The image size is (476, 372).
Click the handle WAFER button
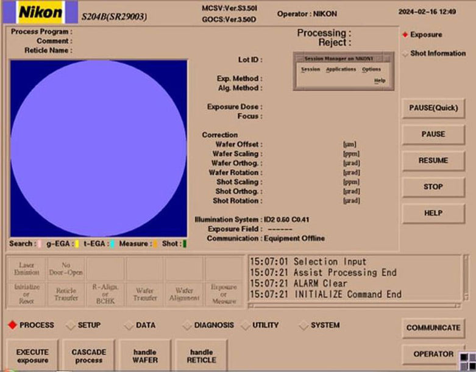coord(144,356)
